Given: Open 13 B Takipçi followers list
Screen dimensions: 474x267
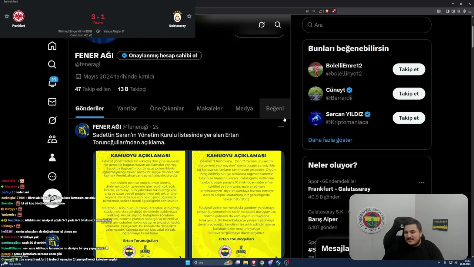Looking at the screenshot, I should (x=132, y=89).
